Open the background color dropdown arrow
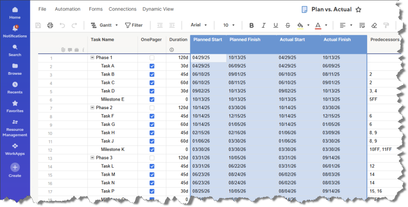408x207 pixels. coord(308,25)
